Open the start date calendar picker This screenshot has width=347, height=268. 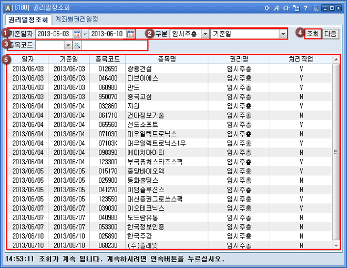click(77, 34)
